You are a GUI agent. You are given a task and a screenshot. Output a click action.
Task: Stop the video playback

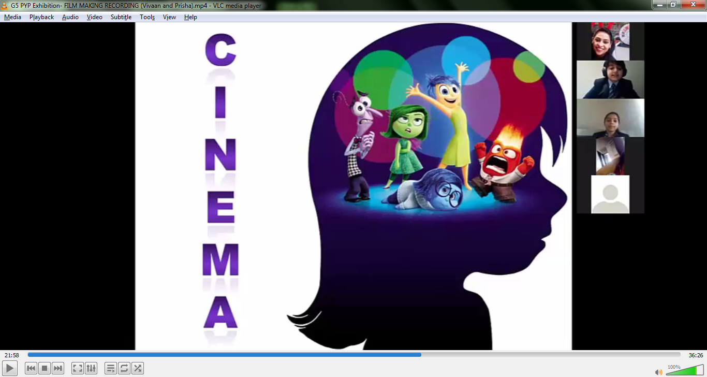(45, 368)
